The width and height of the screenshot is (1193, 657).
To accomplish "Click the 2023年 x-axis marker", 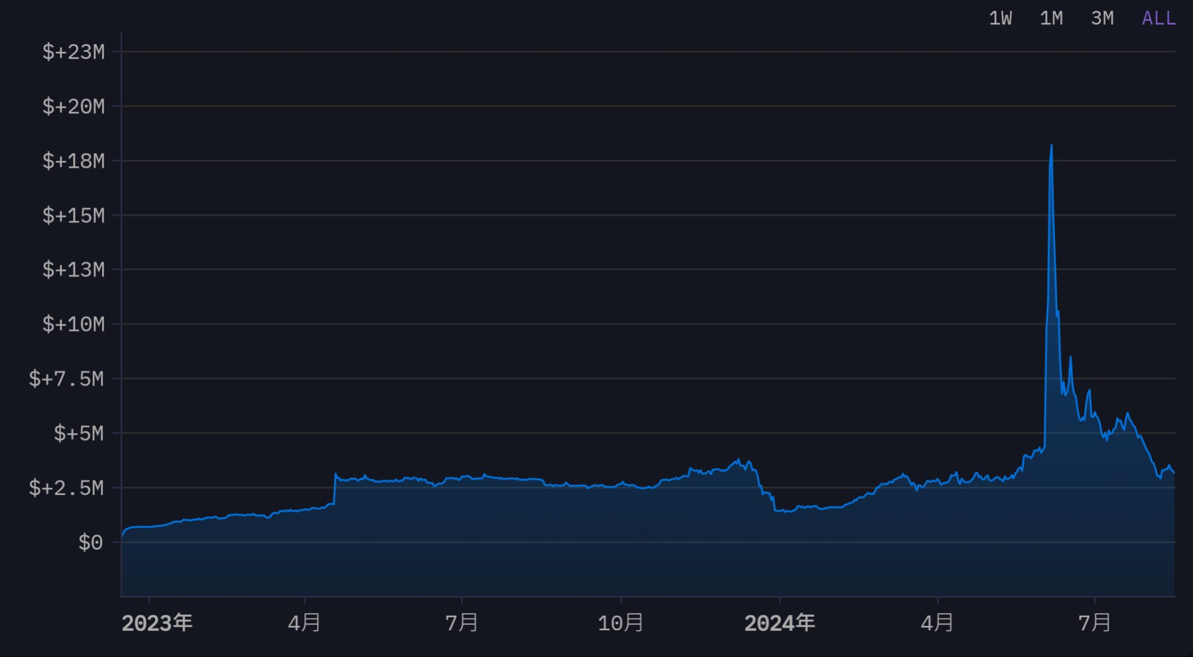I will [x=157, y=623].
